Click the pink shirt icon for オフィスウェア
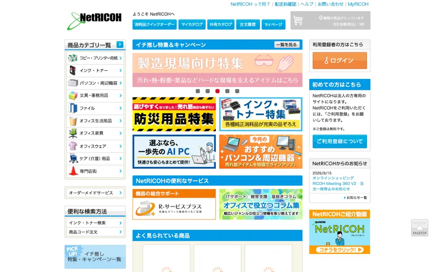Screen dimensions: 435x272 [72, 146]
